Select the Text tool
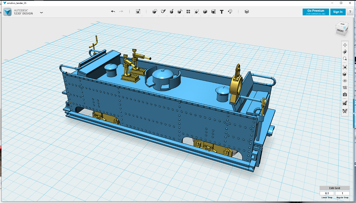356x203 pixels. pyautogui.click(x=222, y=12)
